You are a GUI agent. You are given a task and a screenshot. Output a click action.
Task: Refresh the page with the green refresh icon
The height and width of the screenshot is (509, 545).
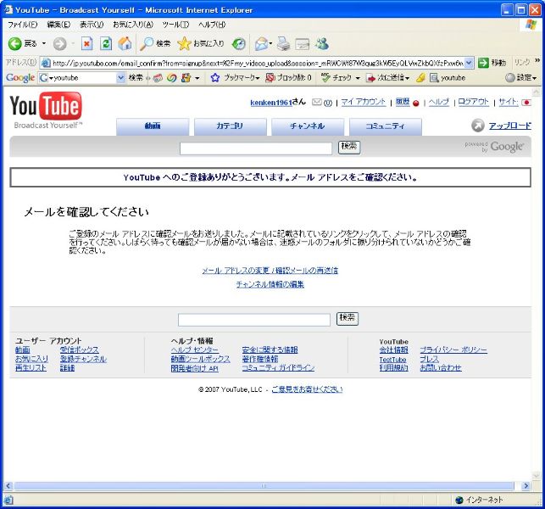(106, 43)
